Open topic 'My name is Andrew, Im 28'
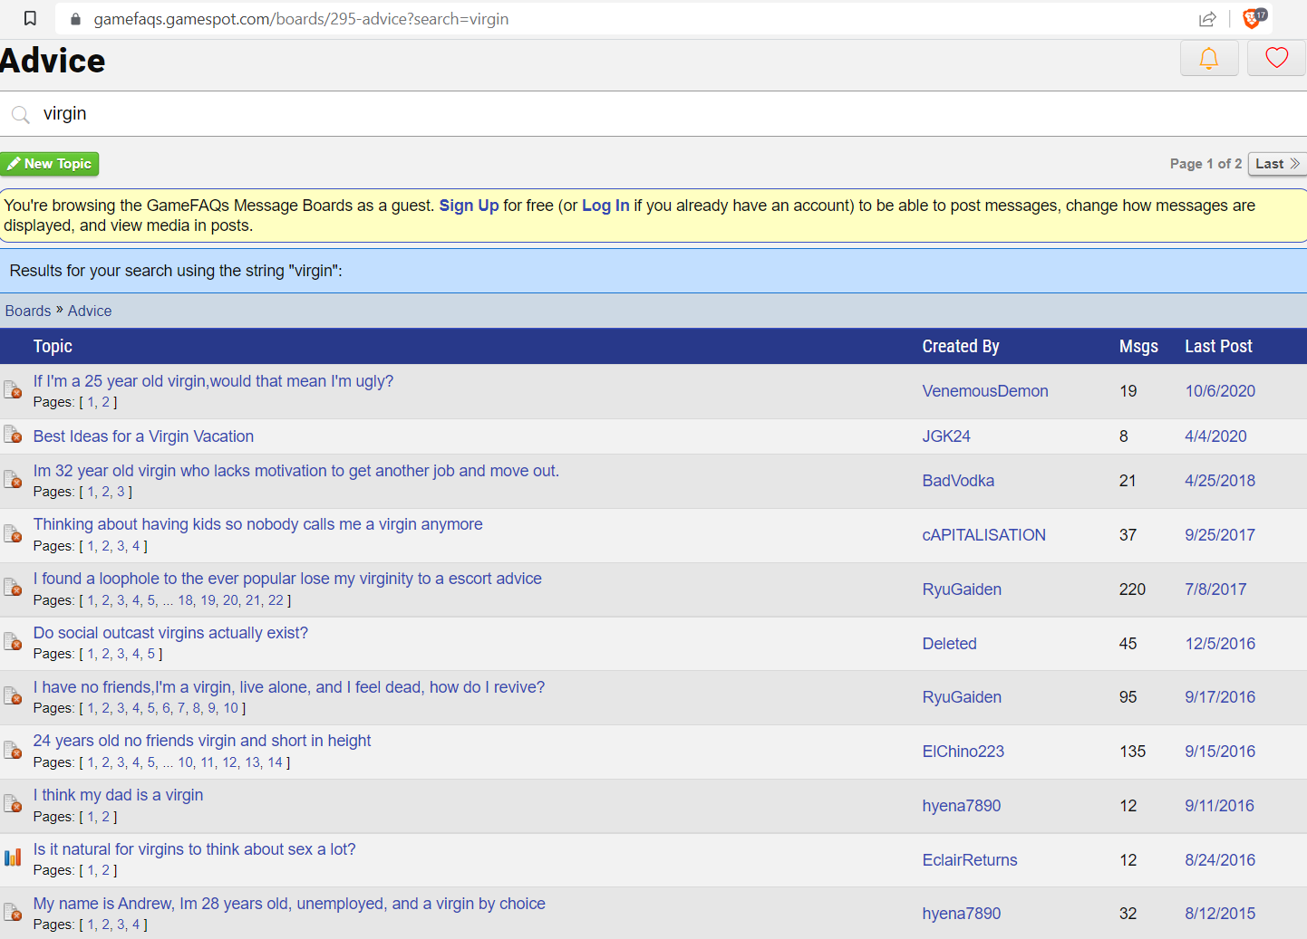The image size is (1307, 939). point(289,904)
